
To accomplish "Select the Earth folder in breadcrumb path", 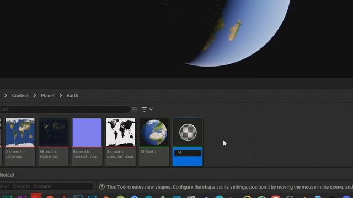I will click(x=72, y=95).
